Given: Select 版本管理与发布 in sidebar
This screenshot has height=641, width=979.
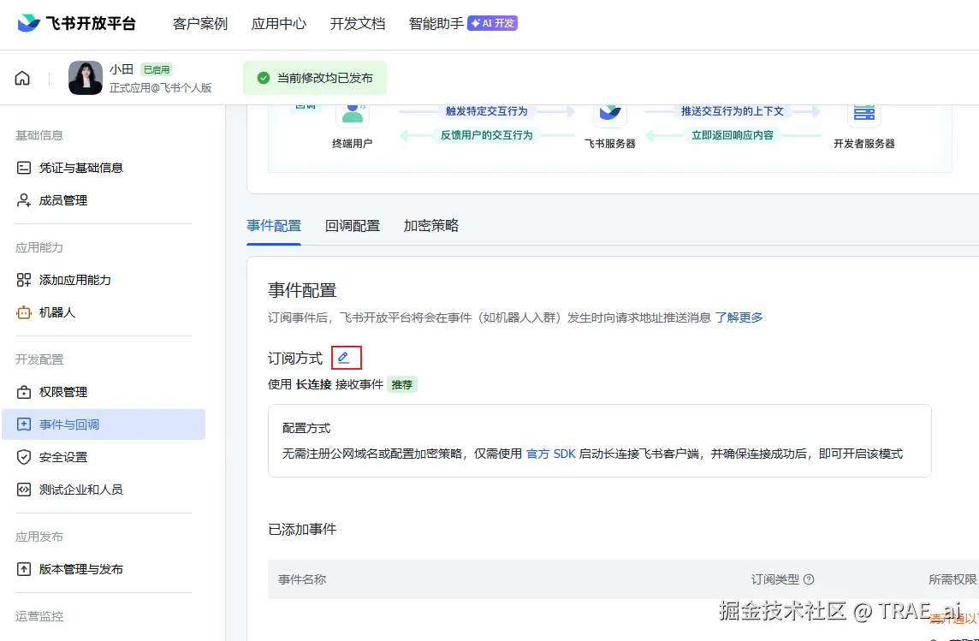Looking at the screenshot, I should 103,569.
